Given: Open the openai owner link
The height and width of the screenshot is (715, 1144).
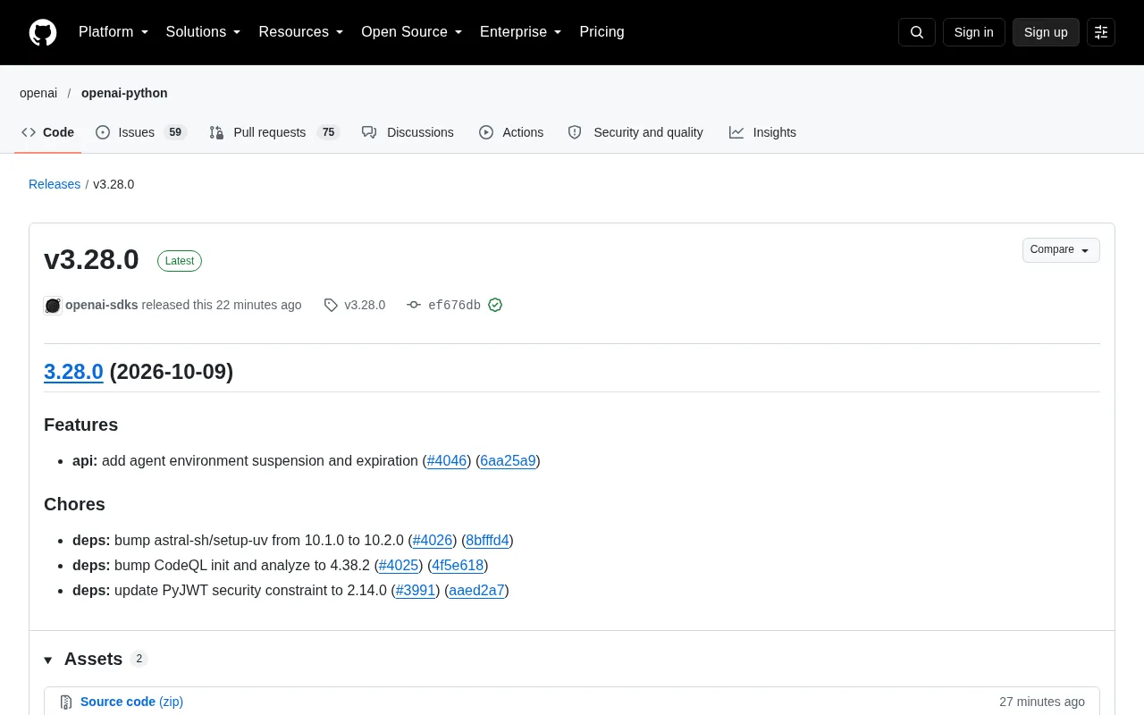Looking at the screenshot, I should point(38,93).
